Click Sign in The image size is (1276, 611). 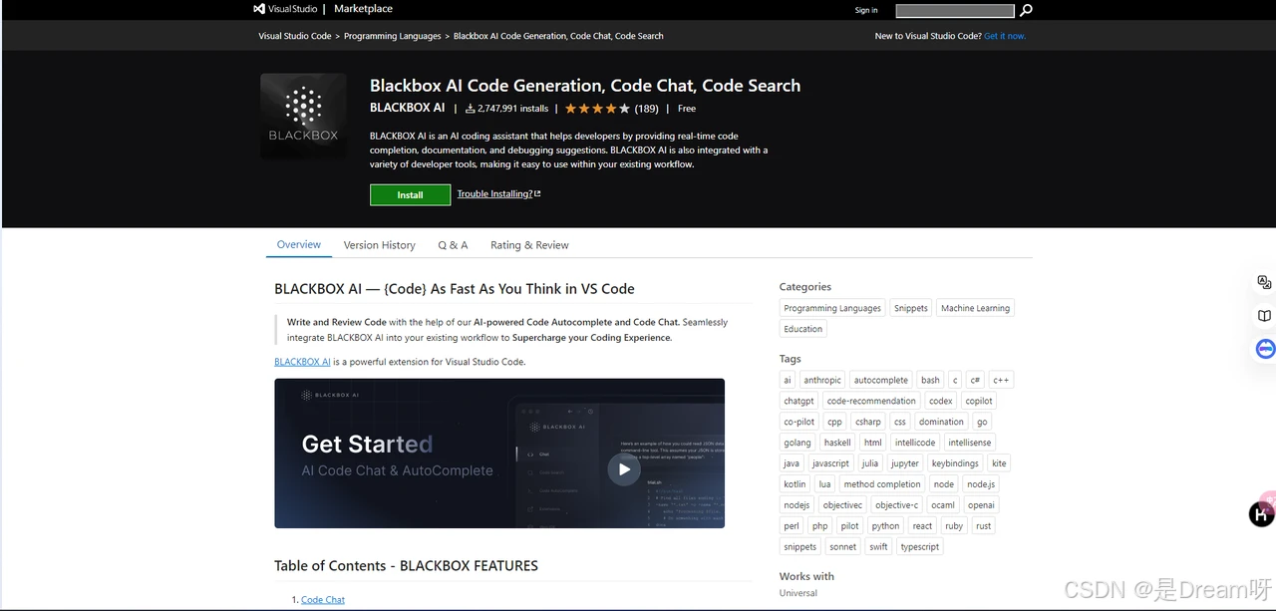coord(866,10)
